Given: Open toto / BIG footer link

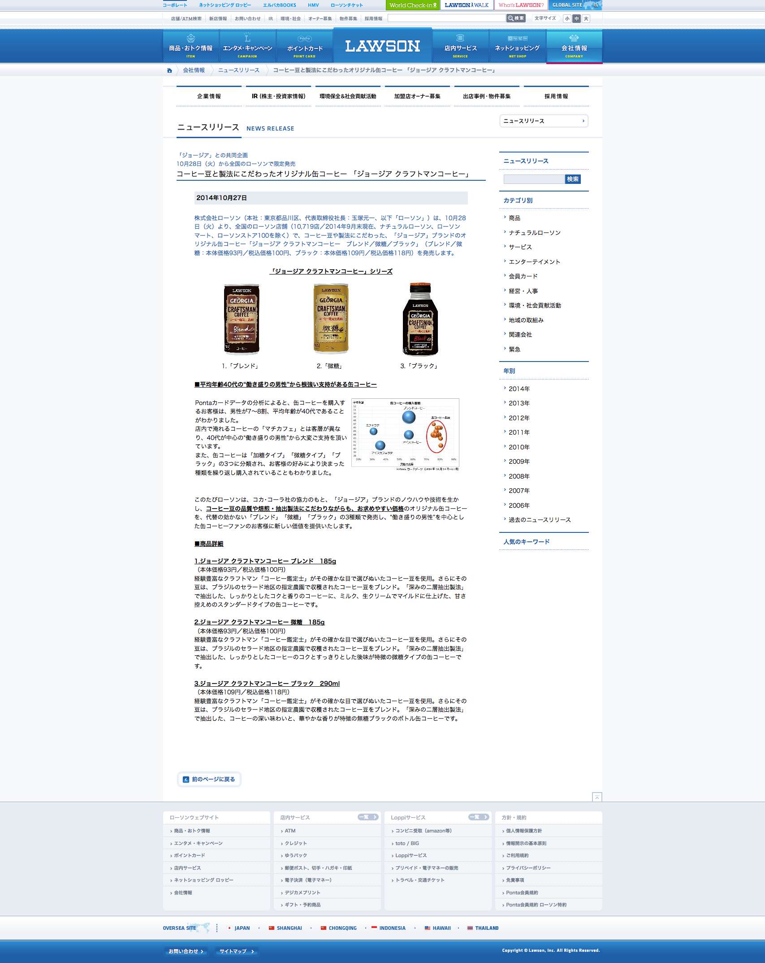Looking at the screenshot, I should 407,844.
